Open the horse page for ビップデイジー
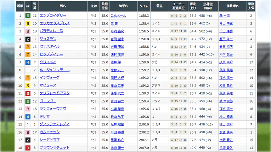Screen dimensions: 271x152 (51, 54)
